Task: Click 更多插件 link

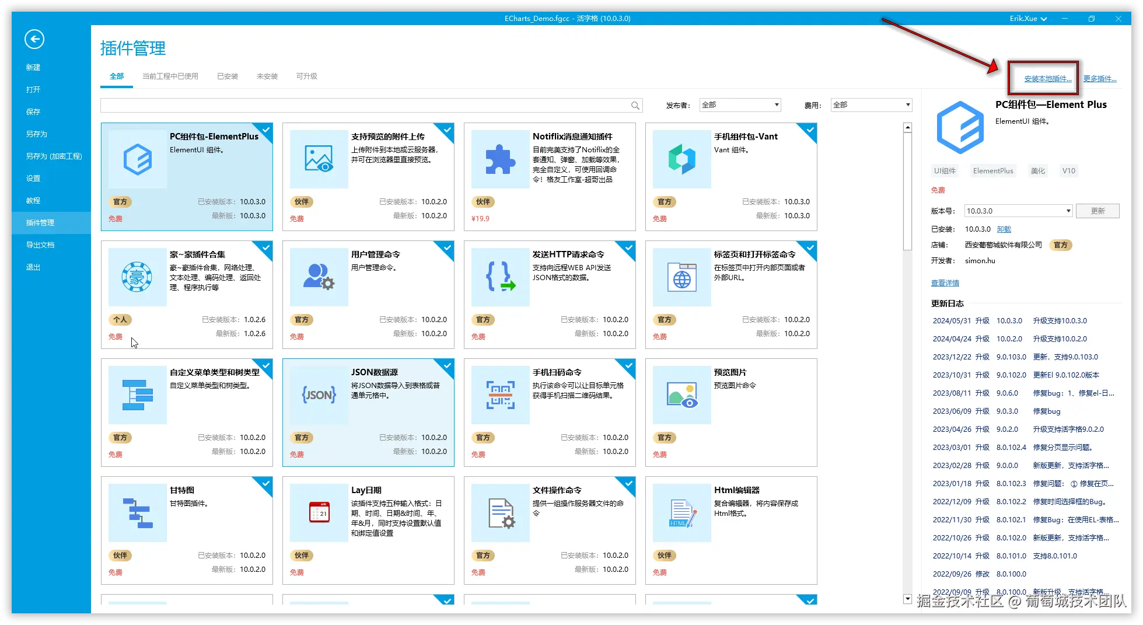Action: click(1100, 79)
